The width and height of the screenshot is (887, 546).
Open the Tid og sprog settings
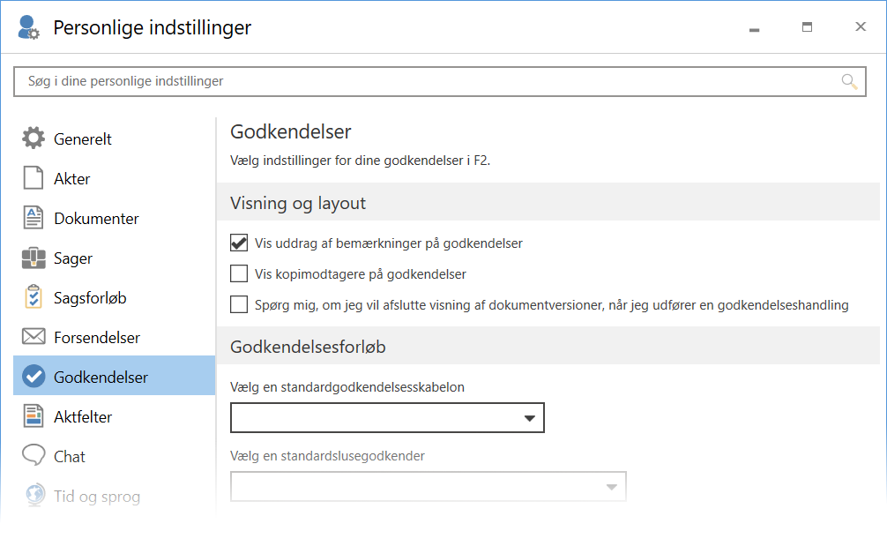coord(96,496)
